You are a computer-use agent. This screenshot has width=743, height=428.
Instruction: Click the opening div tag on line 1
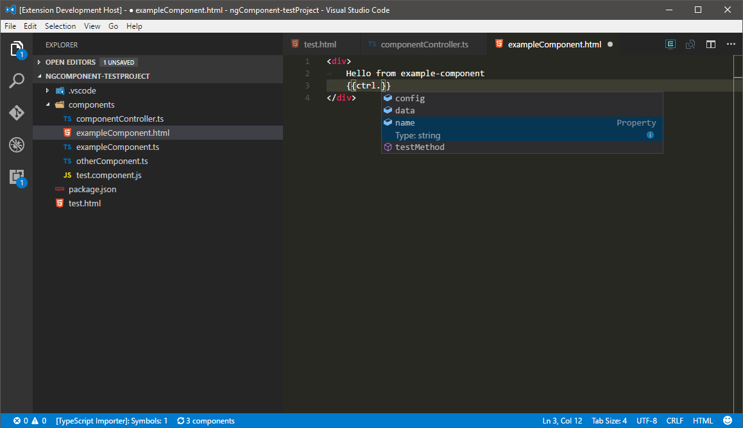point(339,62)
